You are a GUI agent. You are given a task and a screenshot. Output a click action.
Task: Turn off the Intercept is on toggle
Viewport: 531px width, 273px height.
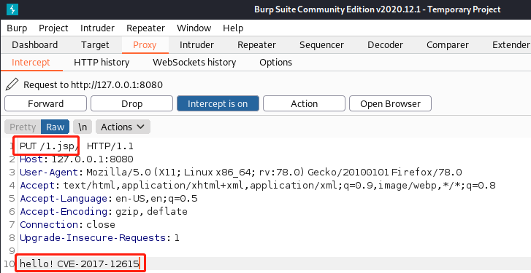click(218, 103)
